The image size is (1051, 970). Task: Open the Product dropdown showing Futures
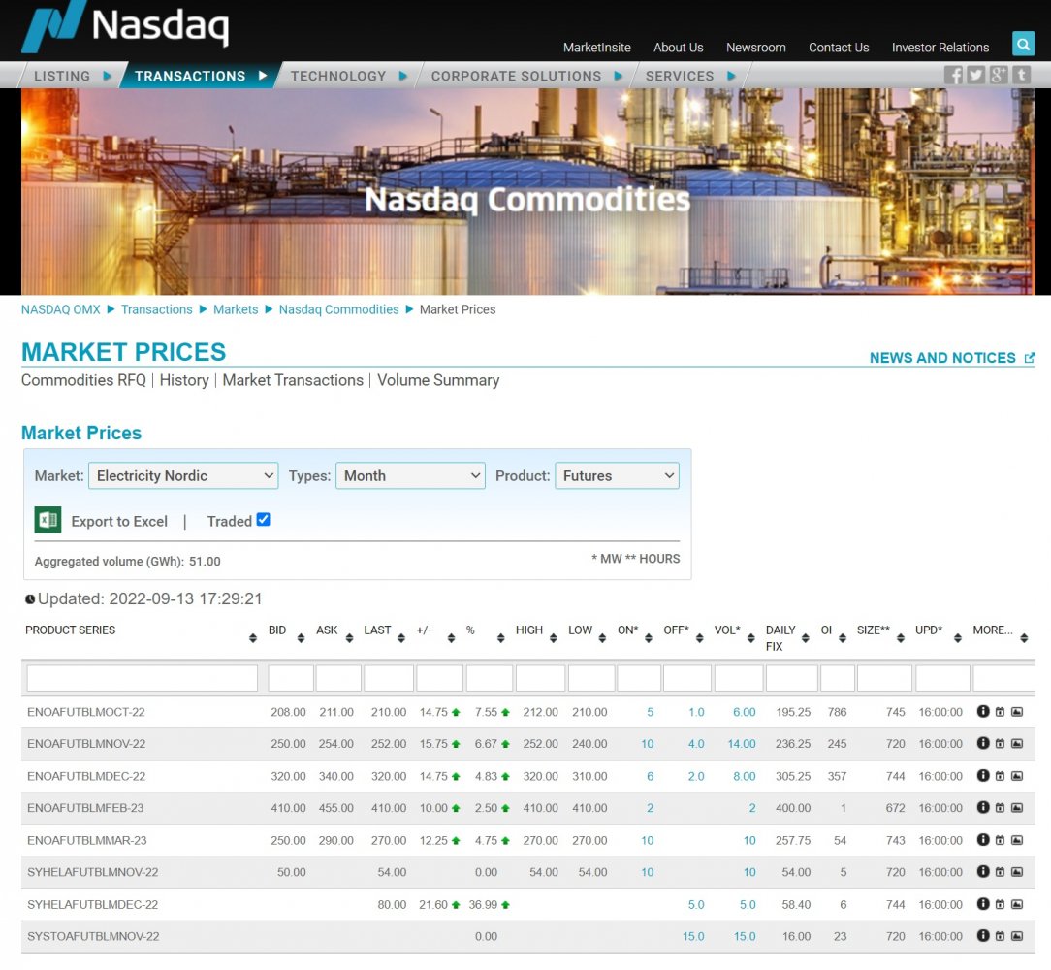617,475
